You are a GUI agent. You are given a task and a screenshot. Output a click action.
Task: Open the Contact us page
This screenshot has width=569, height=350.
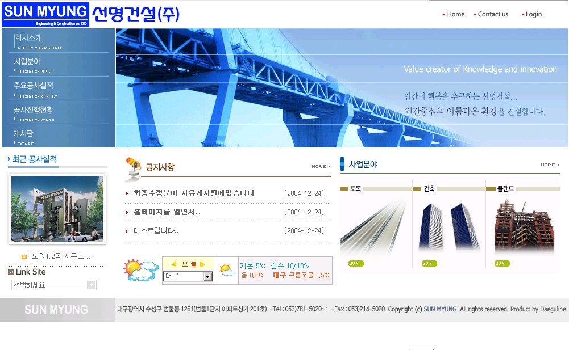(x=493, y=14)
